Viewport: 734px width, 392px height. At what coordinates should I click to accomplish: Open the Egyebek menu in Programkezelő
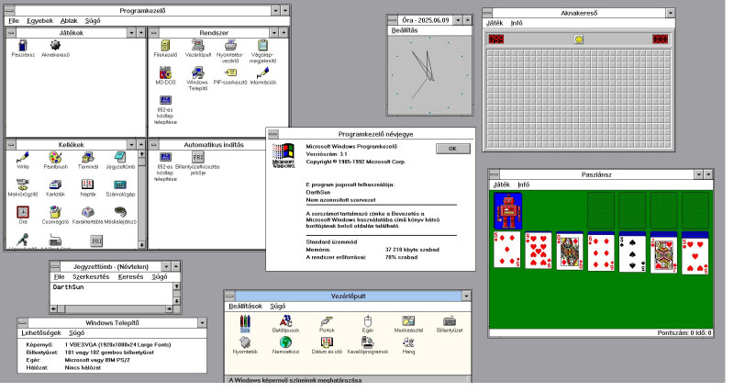[x=39, y=20]
